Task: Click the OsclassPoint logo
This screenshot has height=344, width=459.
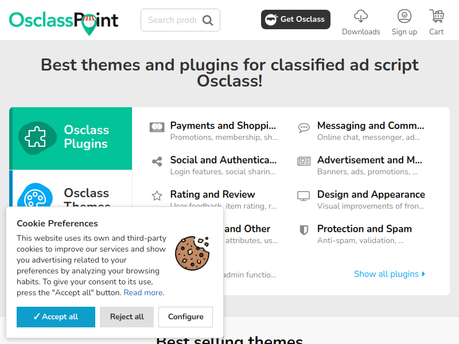Action: coord(64,22)
